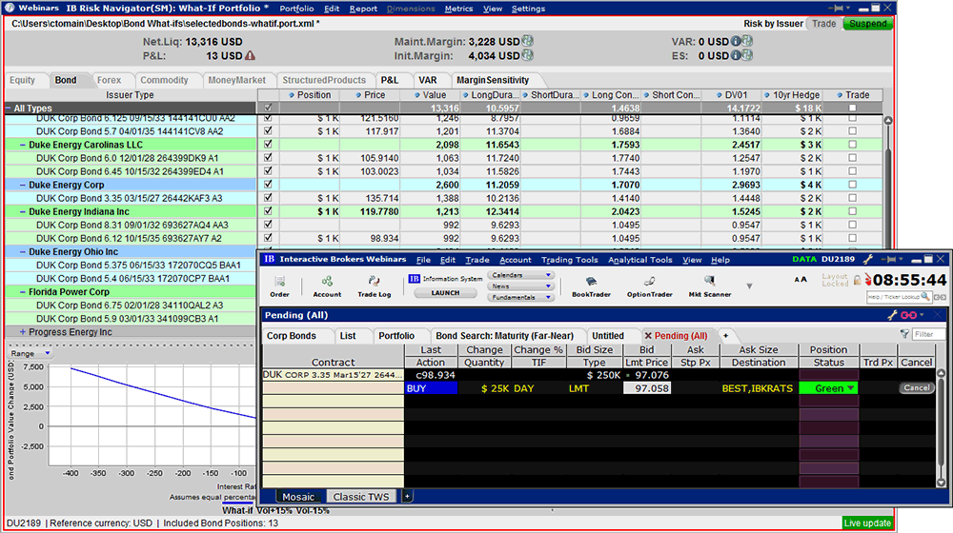Click the pink chain link grouping icon
Image resolution: width=953 pixels, height=533 pixels.
tap(908, 315)
